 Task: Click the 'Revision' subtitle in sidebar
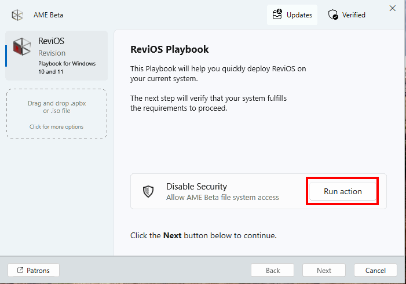click(x=52, y=53)
